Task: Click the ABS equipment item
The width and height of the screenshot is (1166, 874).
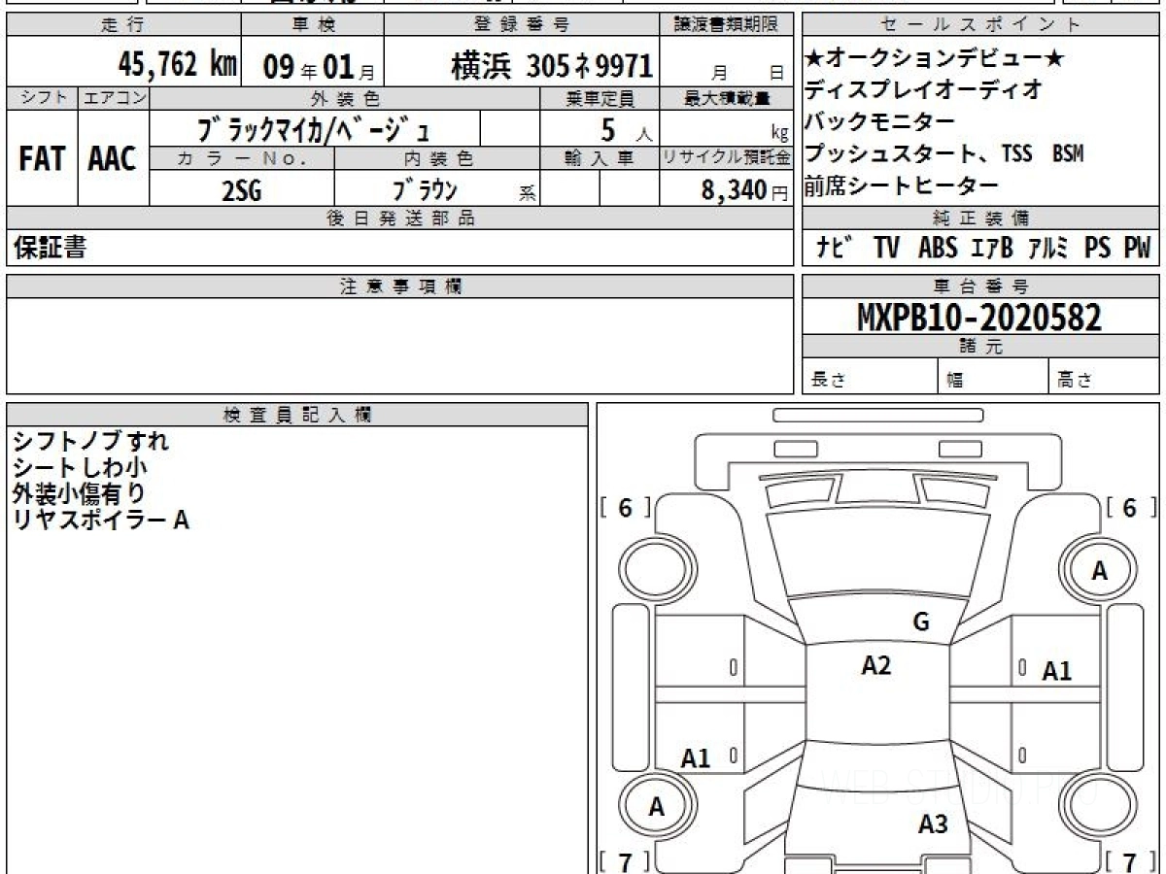Action: point(937,249)
